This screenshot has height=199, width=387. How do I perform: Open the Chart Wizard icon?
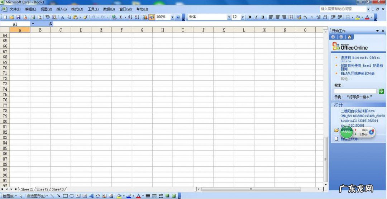(x=145, y=17)
